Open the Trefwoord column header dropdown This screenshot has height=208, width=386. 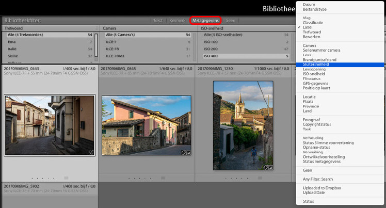(13, 28)
